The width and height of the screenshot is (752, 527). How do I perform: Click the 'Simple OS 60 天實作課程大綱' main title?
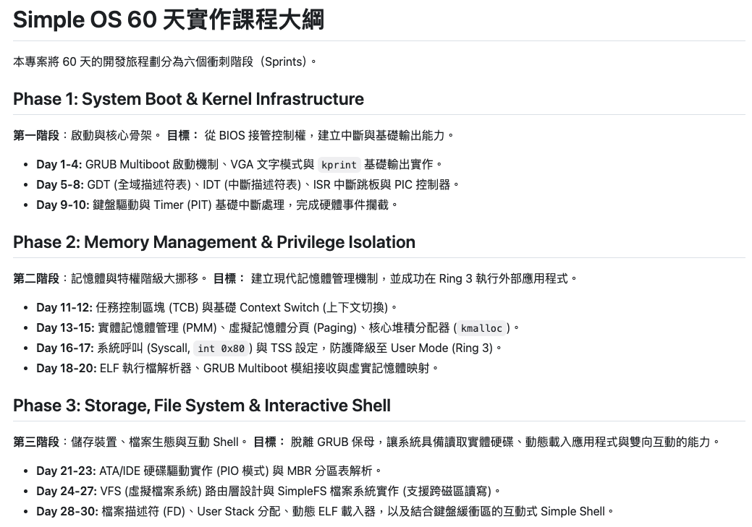click(x=168, y=20)
